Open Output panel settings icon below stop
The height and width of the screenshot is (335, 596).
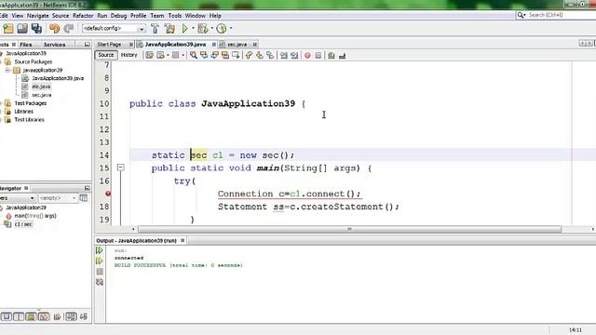click(100, 282)
